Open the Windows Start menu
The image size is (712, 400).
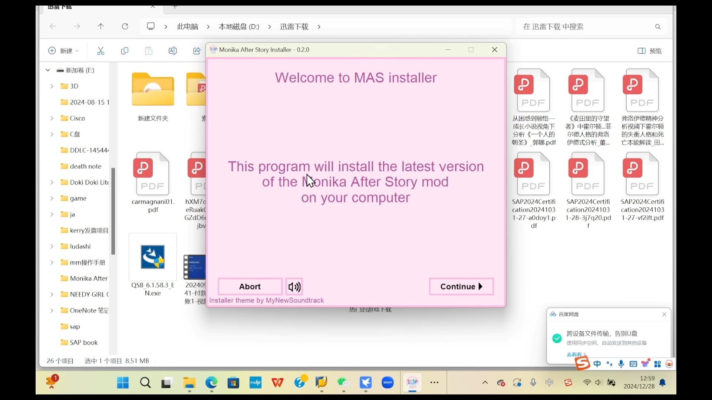(x=123, y=383)
